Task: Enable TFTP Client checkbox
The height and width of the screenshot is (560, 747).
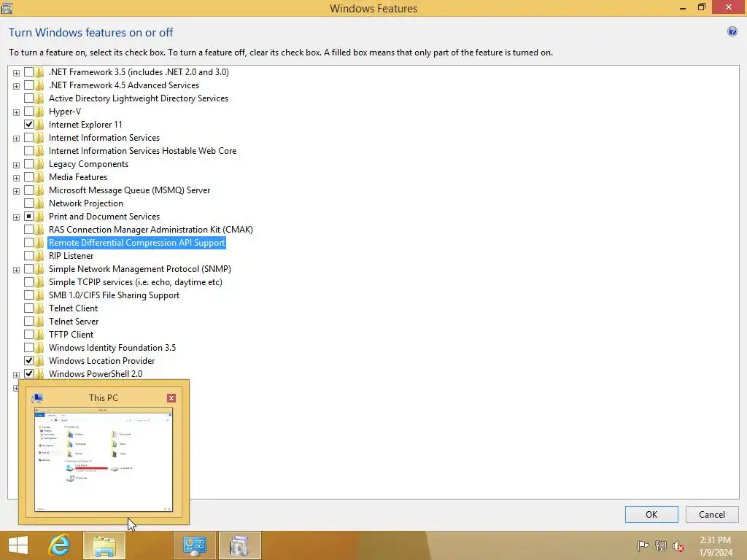Action: pyautogui.click(x=28, y=334)
